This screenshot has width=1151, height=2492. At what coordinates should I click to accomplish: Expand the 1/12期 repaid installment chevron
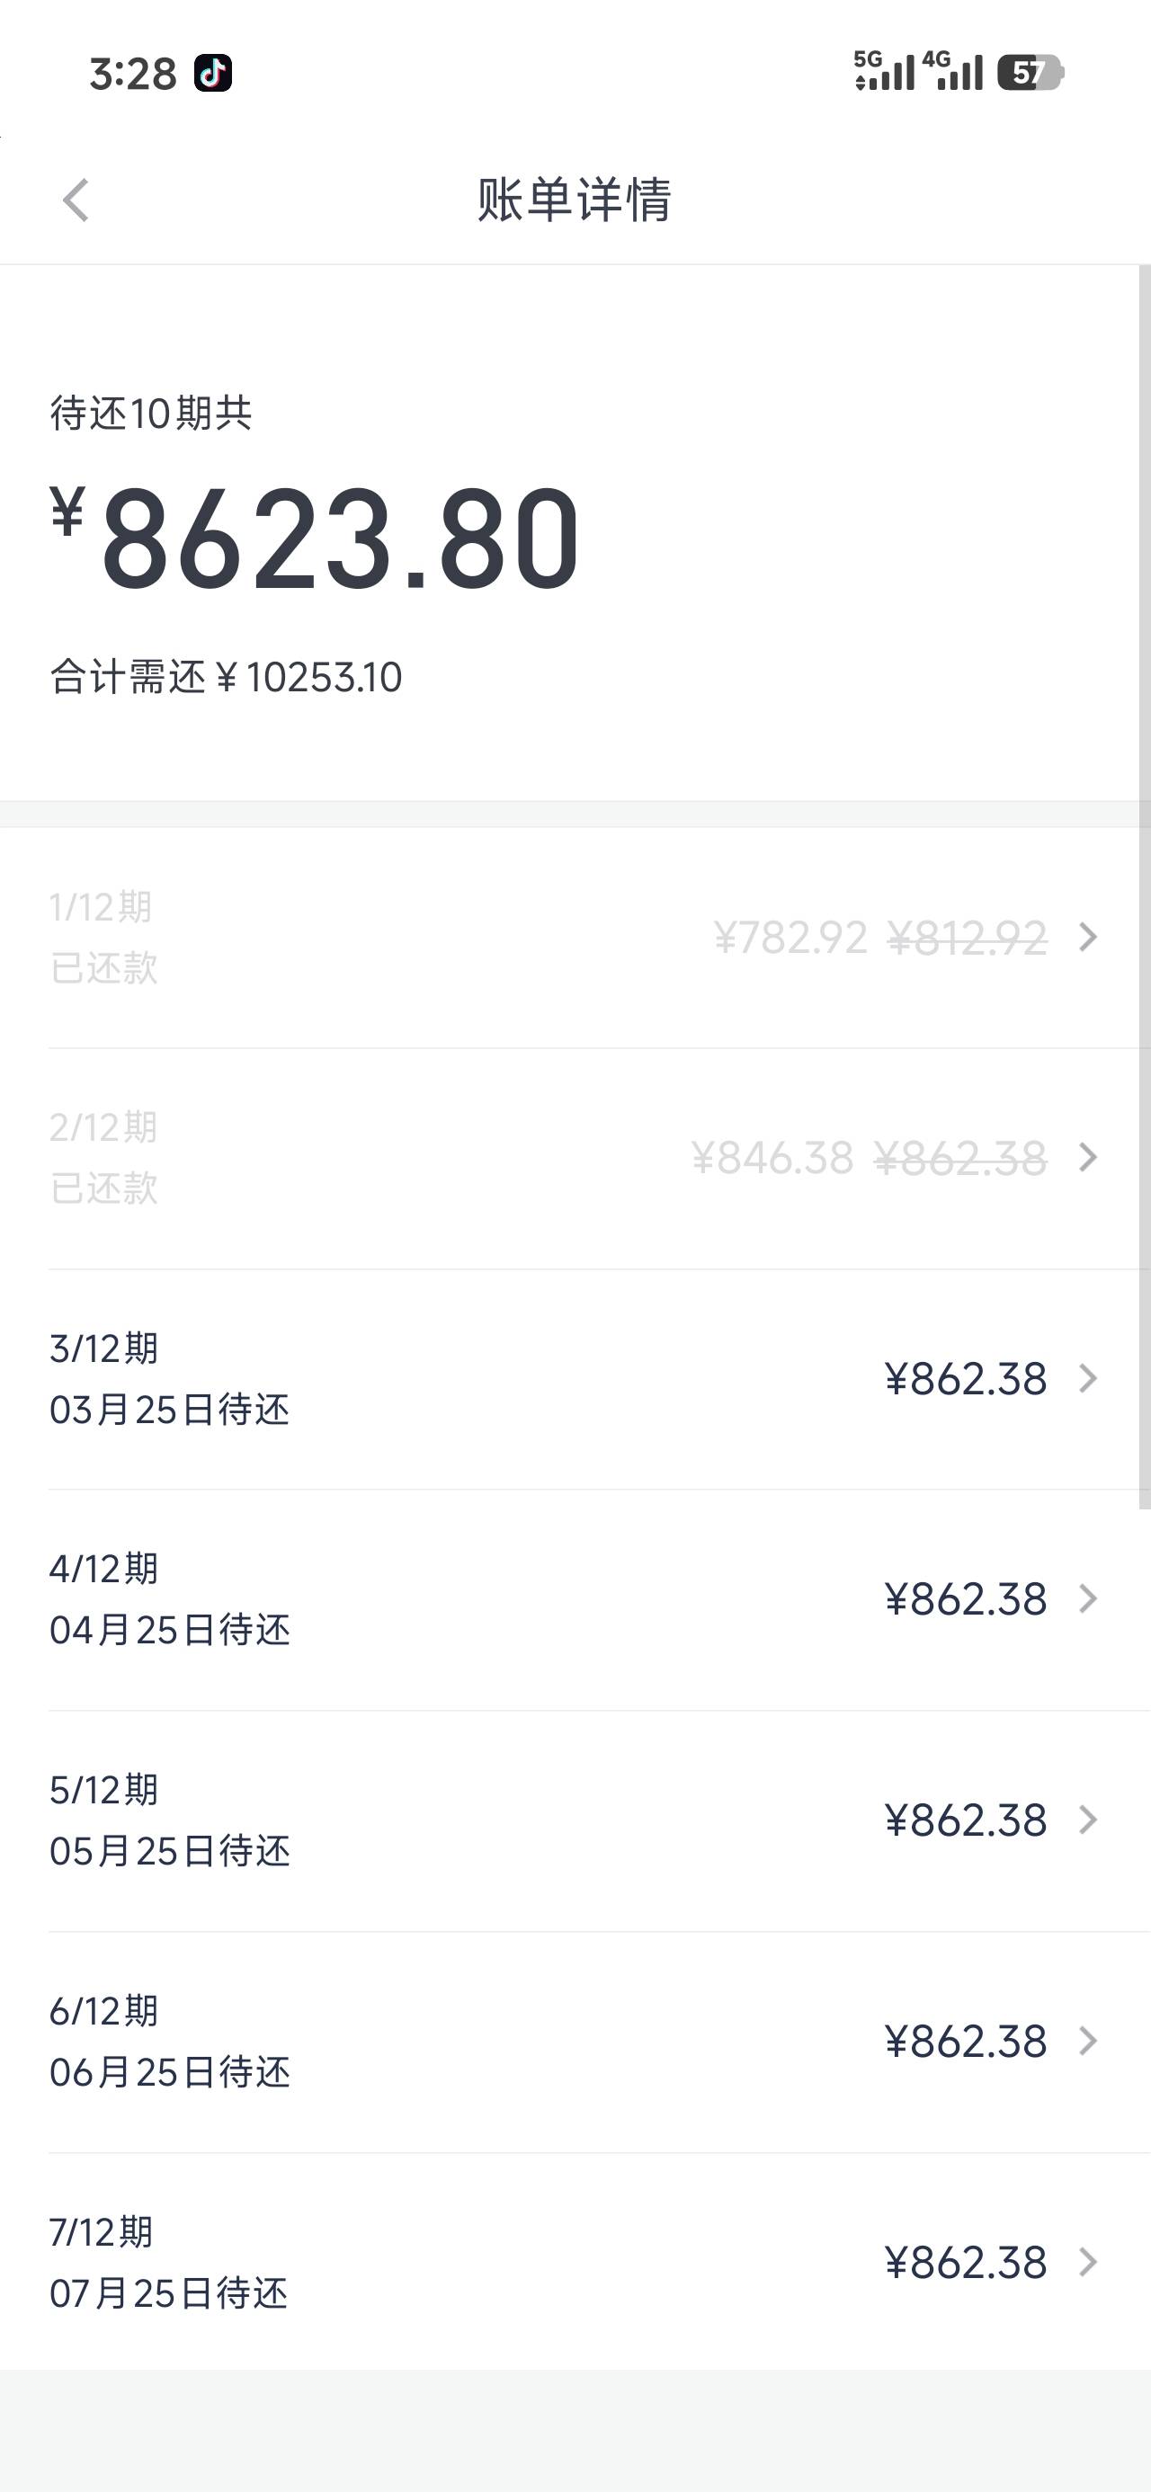coord(1088,937)
